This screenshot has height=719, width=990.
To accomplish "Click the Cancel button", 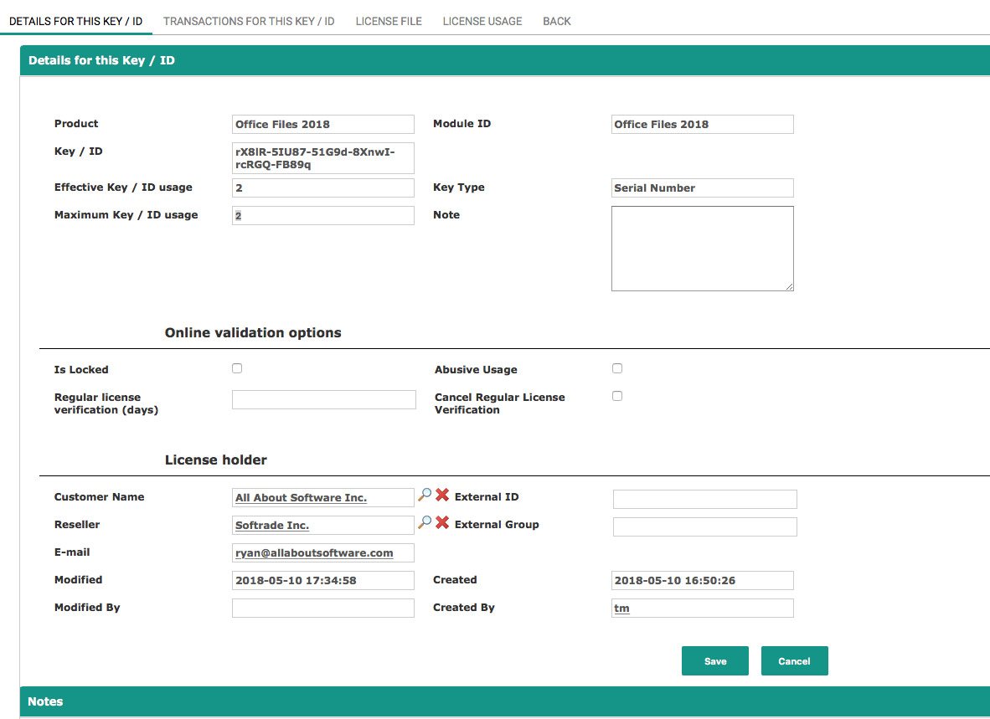I will [794, 661].
